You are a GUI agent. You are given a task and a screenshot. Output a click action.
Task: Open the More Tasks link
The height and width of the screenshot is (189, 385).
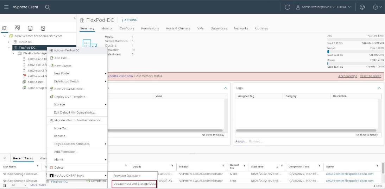[38, 185]
